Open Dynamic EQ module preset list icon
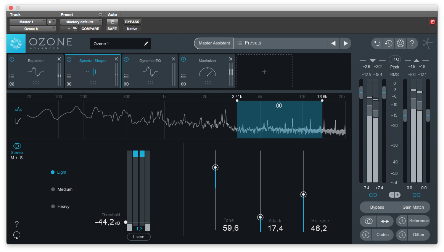The image size is (444, 252). pyautogui.click(x=126, y=76)
